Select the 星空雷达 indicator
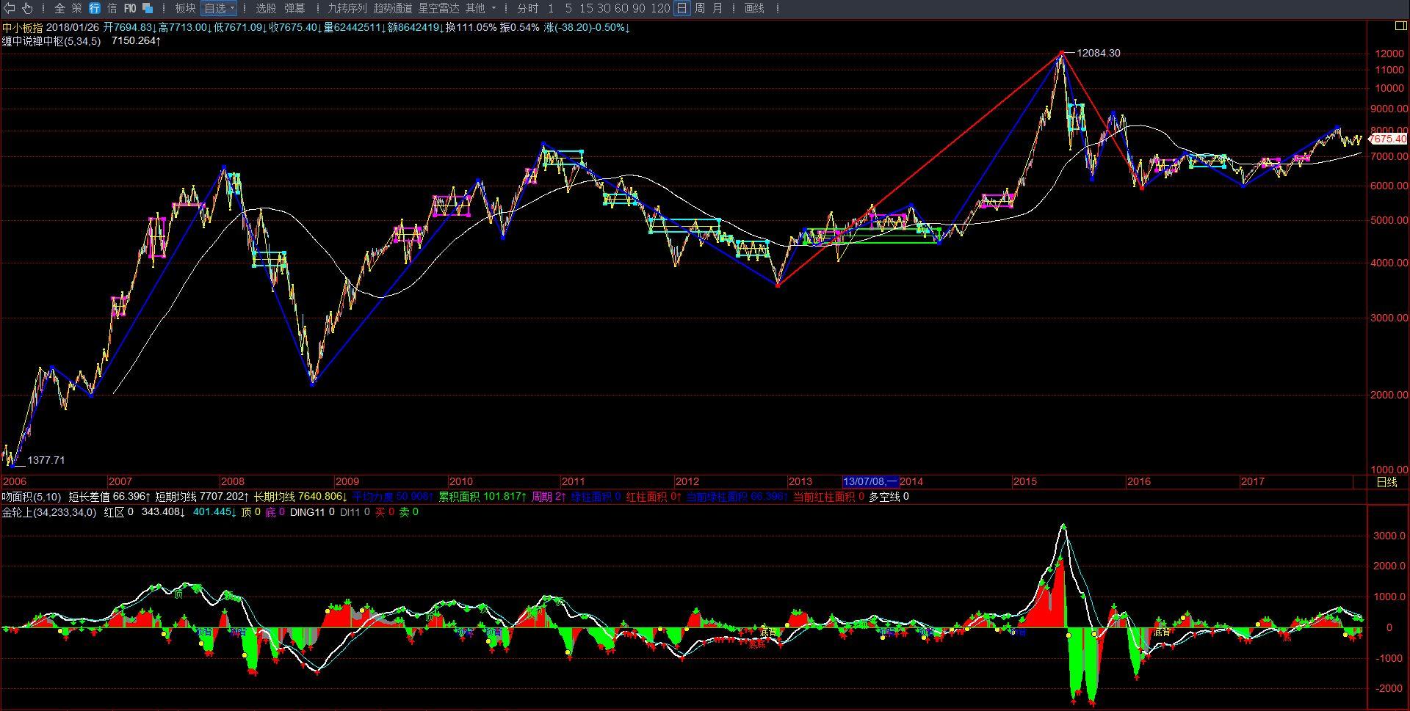Screen dimensions: 1410x711 pyautogui.click(x=438, y=8)
